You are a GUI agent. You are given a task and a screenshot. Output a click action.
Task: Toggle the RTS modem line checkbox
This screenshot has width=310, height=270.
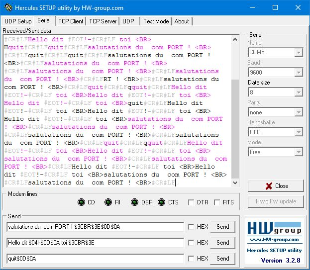point(217,202)
